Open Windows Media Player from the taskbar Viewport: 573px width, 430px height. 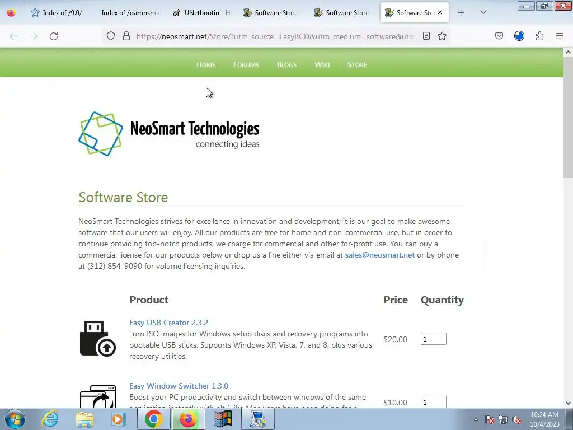pos(118,419)
